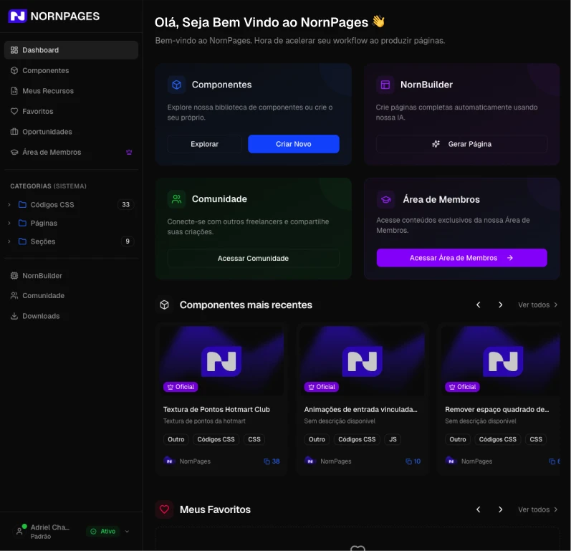Click the Criar Novo button
This screenshot has height=551, width=571.
click(x=294, y=144)
